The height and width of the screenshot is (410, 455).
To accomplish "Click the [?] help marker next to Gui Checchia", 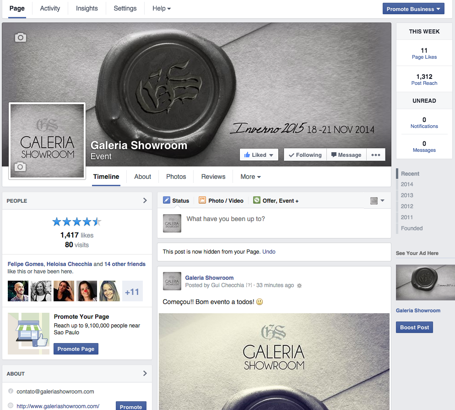I will tap(249, 285).
